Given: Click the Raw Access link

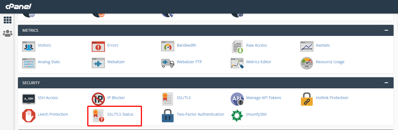Looking at the screenshot, I should pyautogui.click(x=257, y=45).
